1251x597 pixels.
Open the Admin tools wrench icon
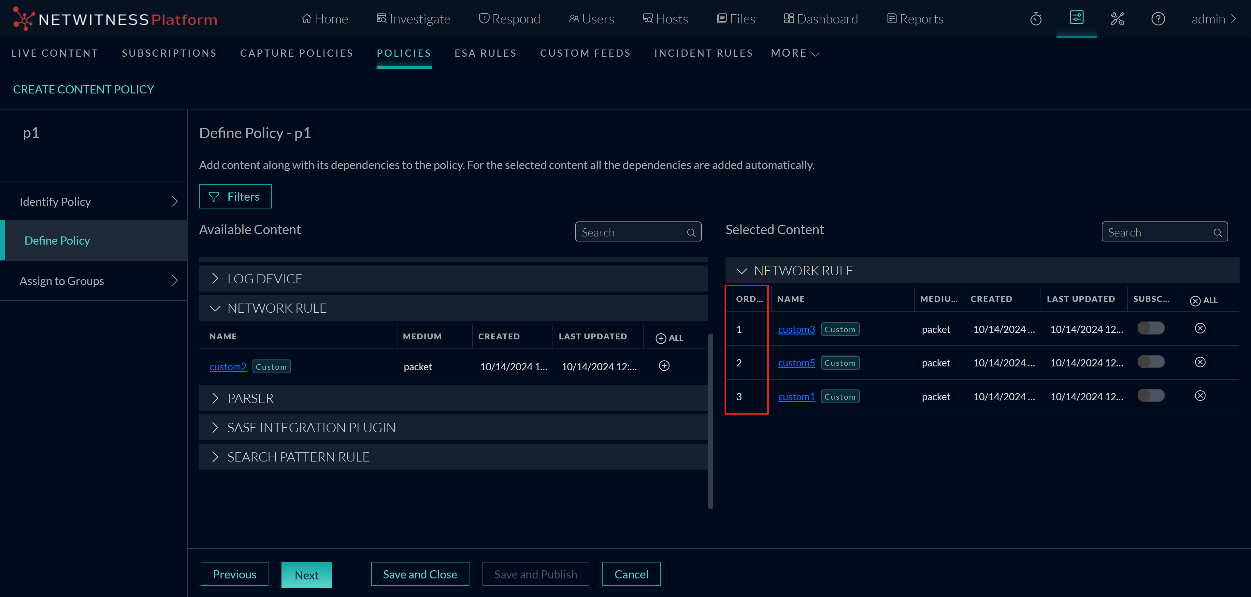(x=1117, y=19)
